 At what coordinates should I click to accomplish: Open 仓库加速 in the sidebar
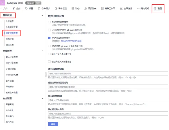[x=10, y=81]
